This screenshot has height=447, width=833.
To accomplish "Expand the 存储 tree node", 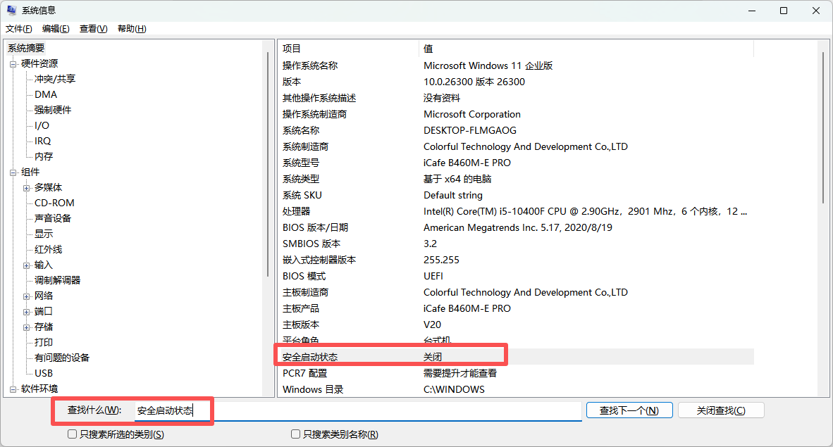I will click(26, 327).
